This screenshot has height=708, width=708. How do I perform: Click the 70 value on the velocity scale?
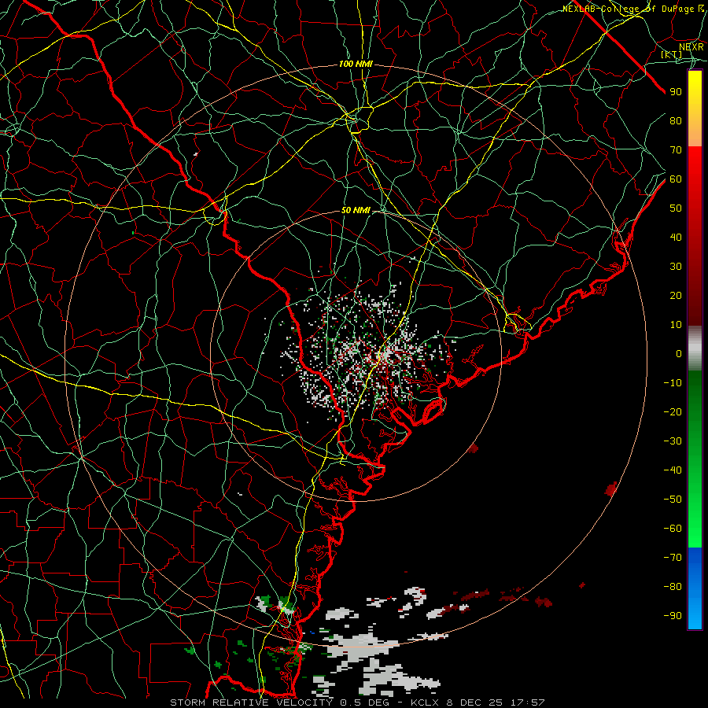(676, 150)
